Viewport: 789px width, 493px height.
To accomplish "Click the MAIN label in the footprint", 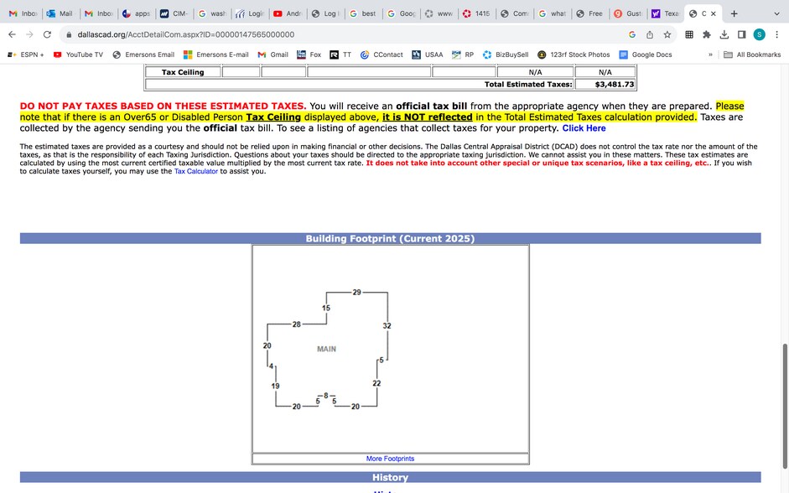I will pyautogui.click(x=326, y=349).
